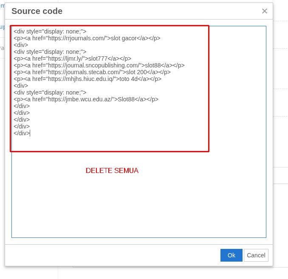Click the jmbe.wcu.edu.az Slot88 line
The width and height of the screenshot is (288, 279).
[86, 99]
